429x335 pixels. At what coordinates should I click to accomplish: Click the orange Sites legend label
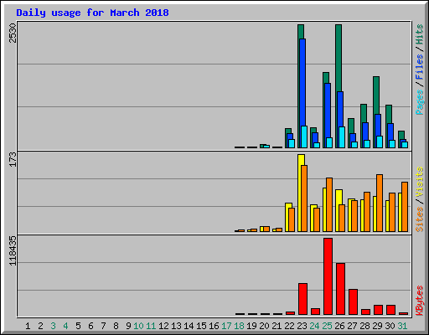tap(420, 219)
